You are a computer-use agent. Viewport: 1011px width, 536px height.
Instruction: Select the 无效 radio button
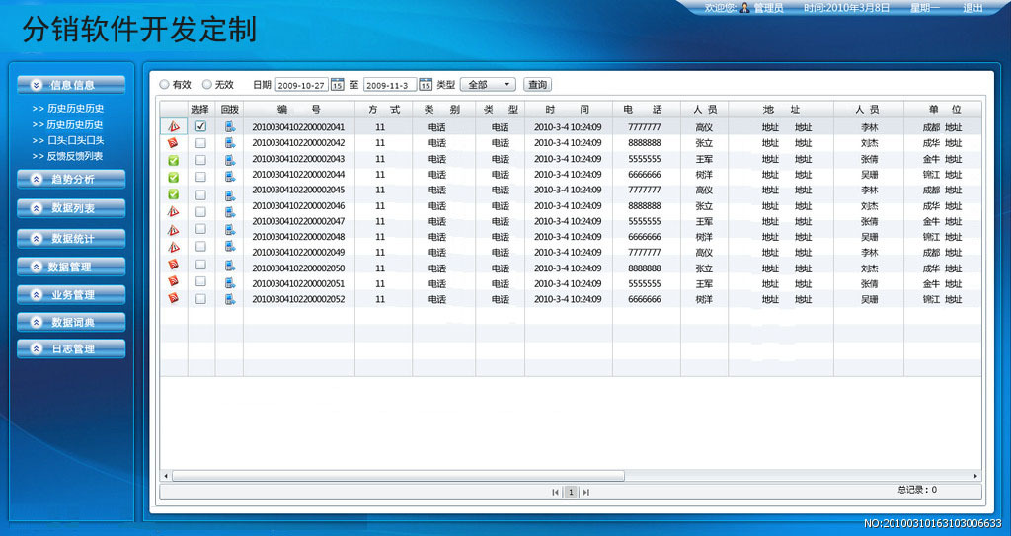point(207,85)
